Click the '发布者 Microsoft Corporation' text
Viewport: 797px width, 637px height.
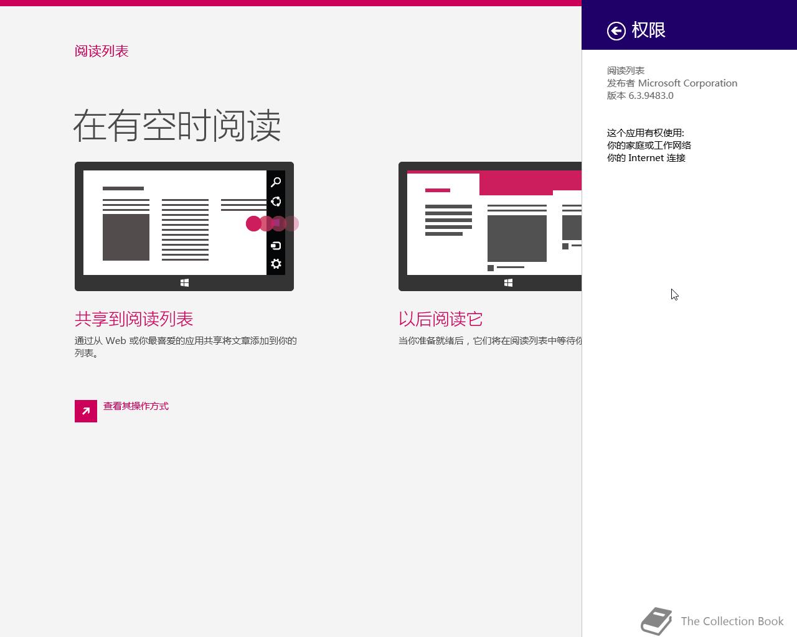672,83
